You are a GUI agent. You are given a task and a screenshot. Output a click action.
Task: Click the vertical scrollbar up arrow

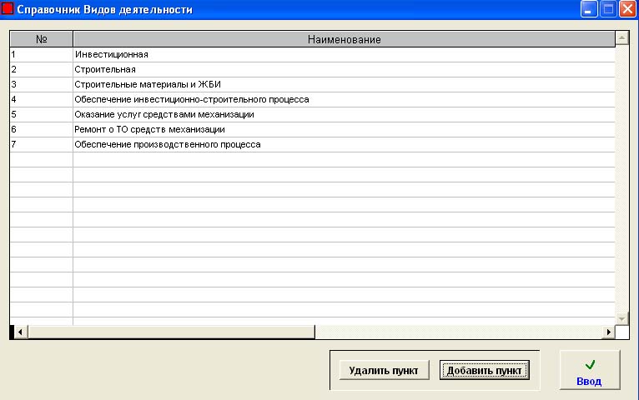pyautogui.click(x=621, y=38)
